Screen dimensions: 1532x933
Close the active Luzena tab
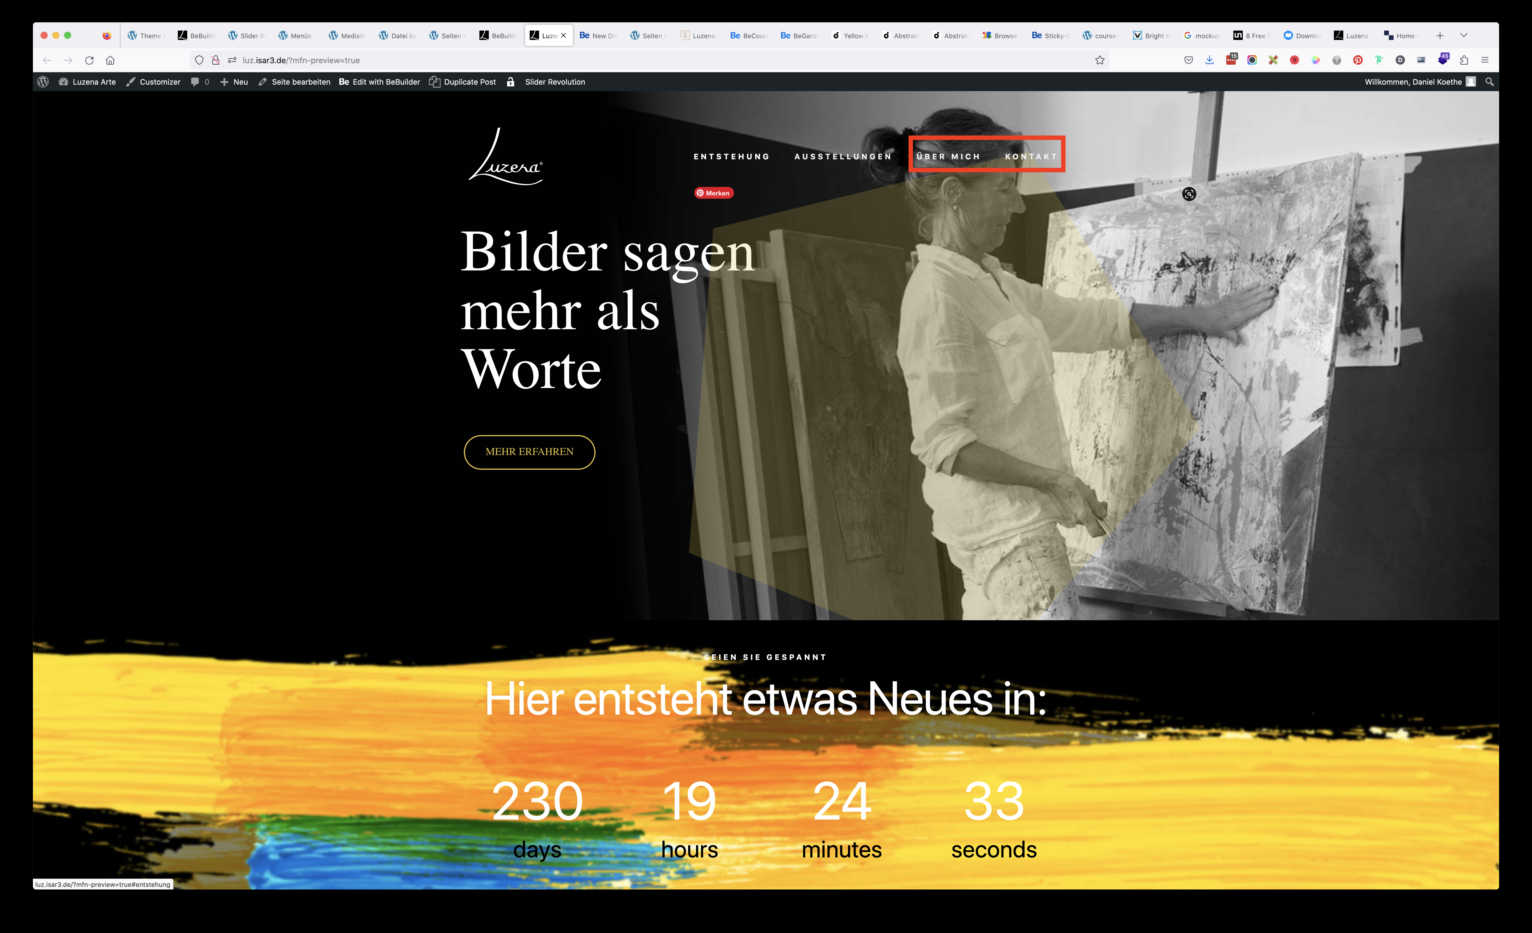pyautogui.click(x=563, y=36)
